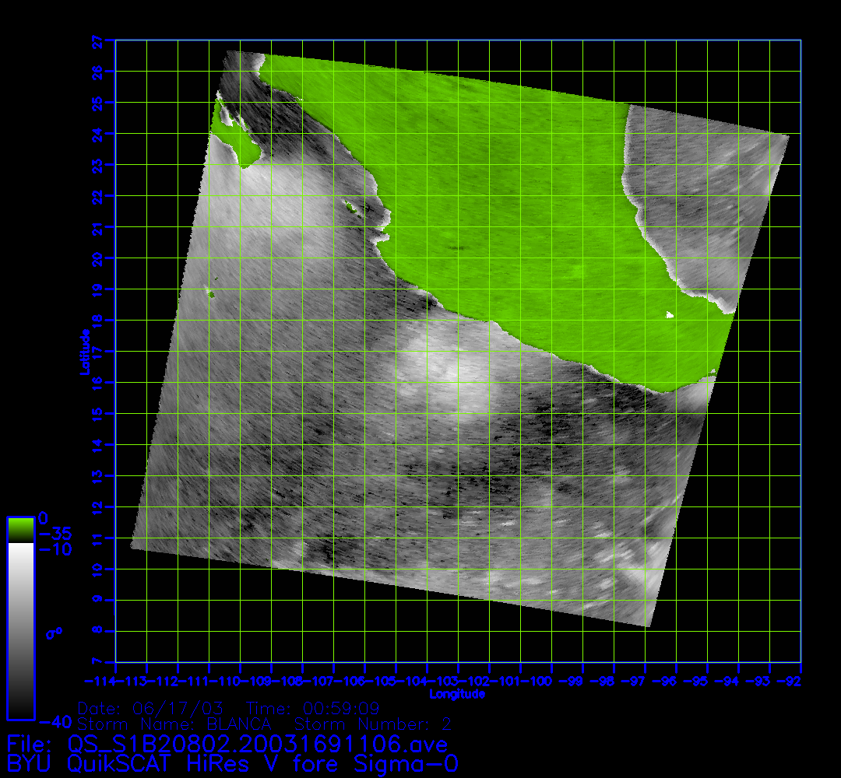Click the Latitude axis title
Image resolution: width=841 pixels, height=778 pixels.
point(83,352)
